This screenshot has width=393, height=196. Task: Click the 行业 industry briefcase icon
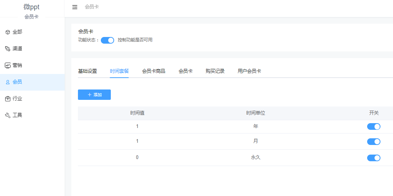point(8,99)
